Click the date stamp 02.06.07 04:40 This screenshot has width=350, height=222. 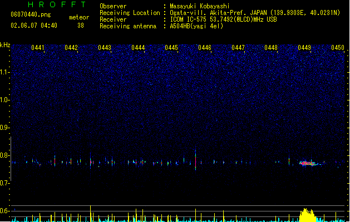[x=34, y=26]
